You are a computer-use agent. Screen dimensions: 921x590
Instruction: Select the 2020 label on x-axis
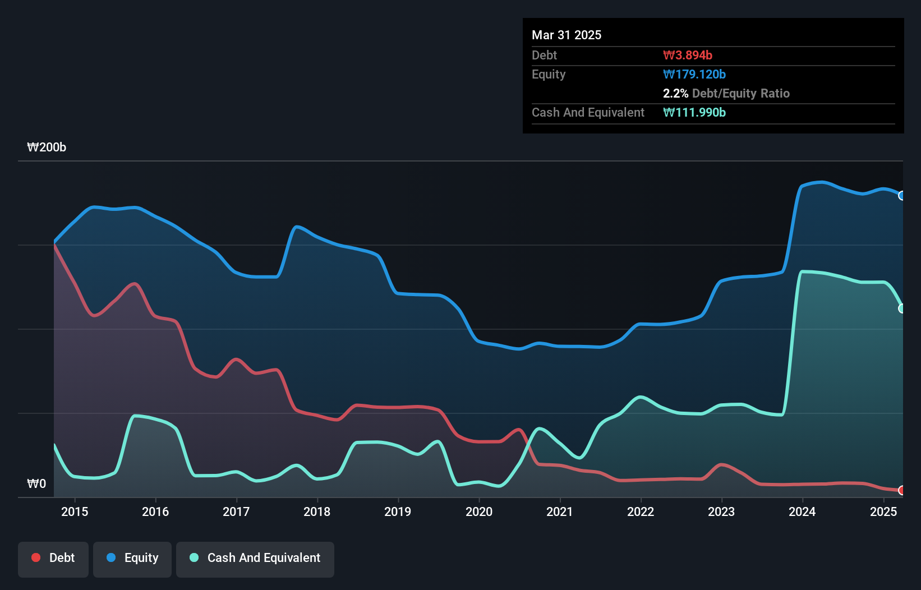point(479,511)
